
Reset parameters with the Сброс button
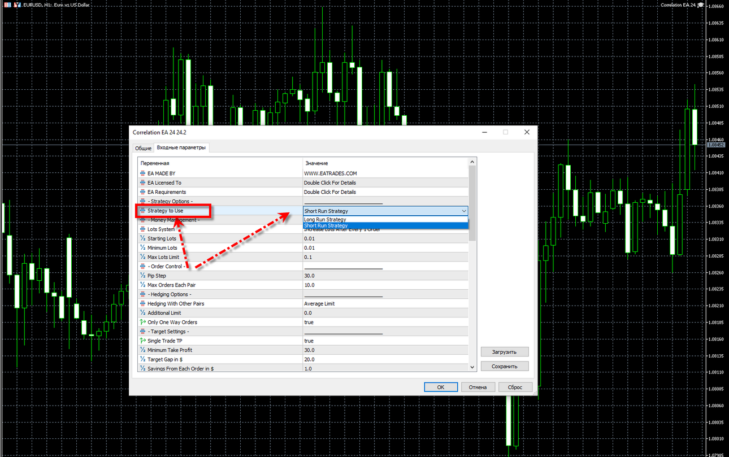tap(515, 387)
